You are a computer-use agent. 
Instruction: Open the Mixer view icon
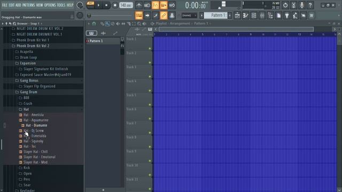click(x=262, y=15)
